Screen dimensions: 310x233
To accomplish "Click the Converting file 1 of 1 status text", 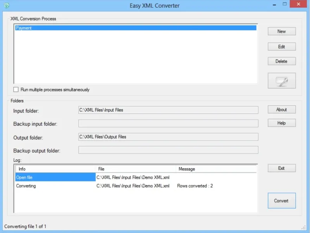I will tap(25, 226).
